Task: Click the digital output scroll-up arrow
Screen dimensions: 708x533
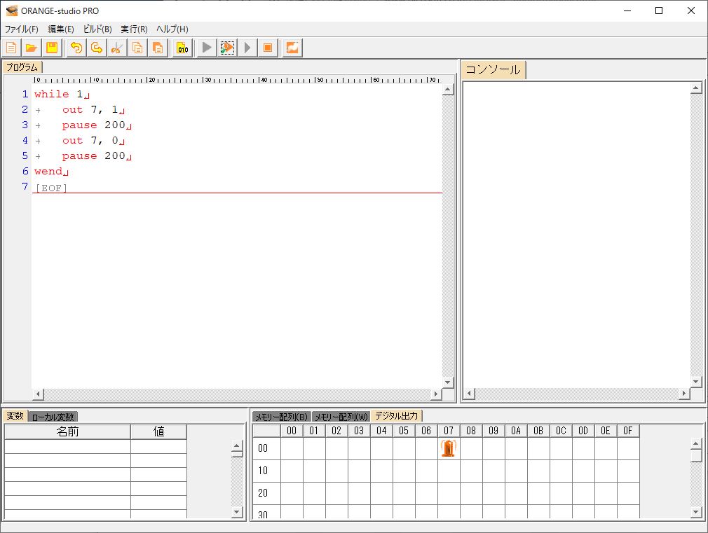Action: click(696, 445)
